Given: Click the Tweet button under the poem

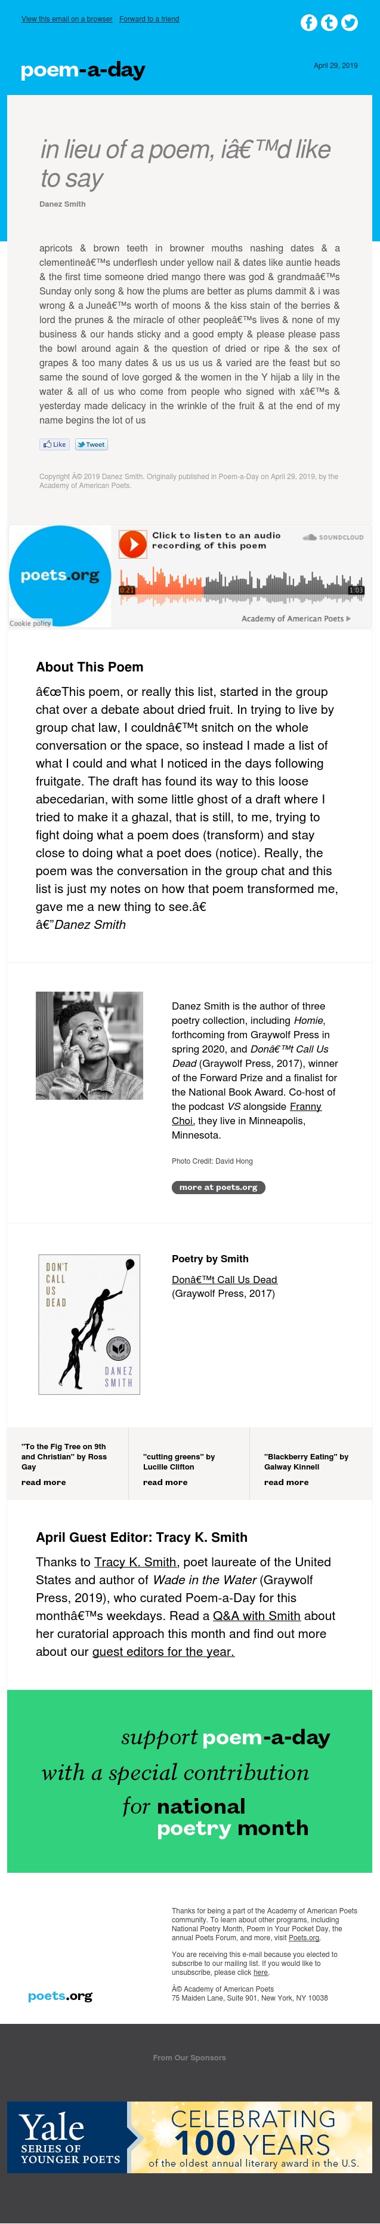Looking at the screenshot, I should pyautogui.click(x=91, y=444).
